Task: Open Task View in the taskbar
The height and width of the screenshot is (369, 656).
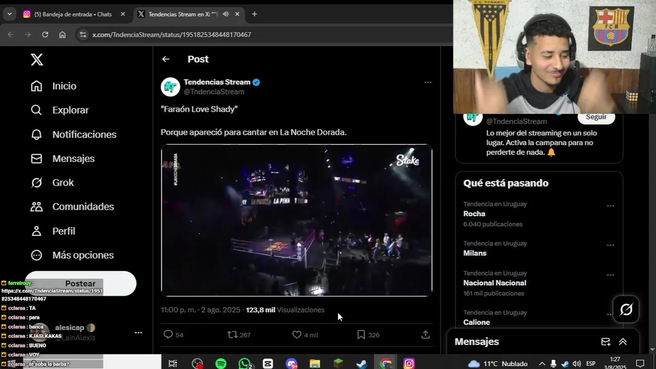Action: tap(172, 363)
